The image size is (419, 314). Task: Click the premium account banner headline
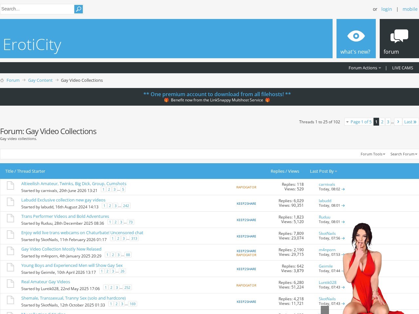(x=217, y=94)
